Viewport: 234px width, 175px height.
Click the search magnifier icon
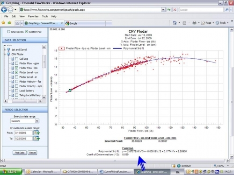(227, 10)
